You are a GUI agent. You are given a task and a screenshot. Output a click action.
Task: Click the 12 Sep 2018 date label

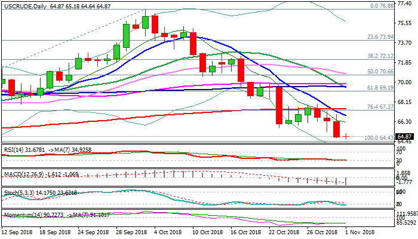point(17,232)
